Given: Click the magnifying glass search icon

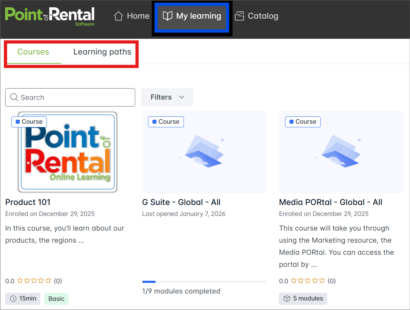Looking at the screenshot, I should pyautogui.click(x=14, y=97).
